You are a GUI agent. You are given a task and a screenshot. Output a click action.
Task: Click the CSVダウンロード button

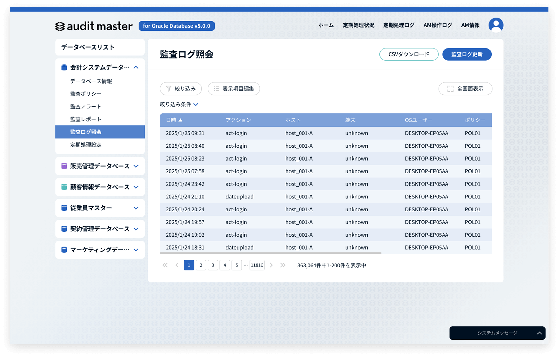pos(409,54)
